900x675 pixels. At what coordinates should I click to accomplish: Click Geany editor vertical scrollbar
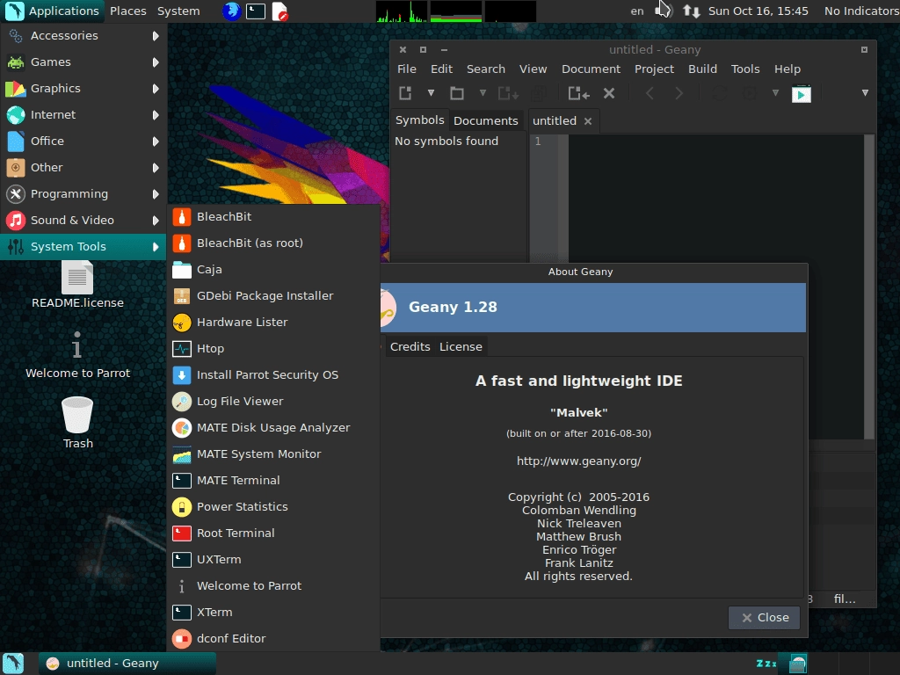[x=869, y=287]
